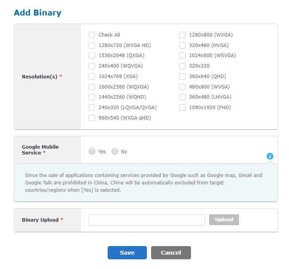Screen dimensions: 289x269
Task: Enable 1440x2560 (WQHD) resolution
Action: (92, 97)
